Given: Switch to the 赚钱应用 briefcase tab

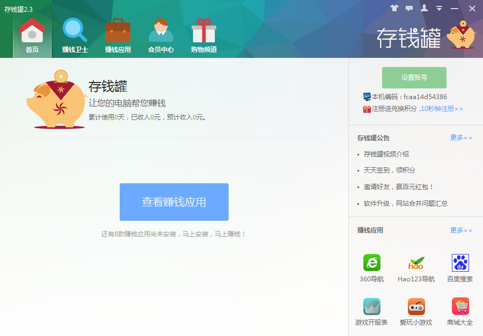Looking at the screenshot, I should [118, 35].
